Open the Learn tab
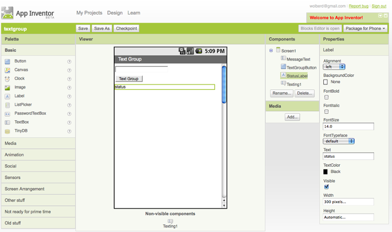The width and height of the screenshot is (392, 232). point(134,13)
